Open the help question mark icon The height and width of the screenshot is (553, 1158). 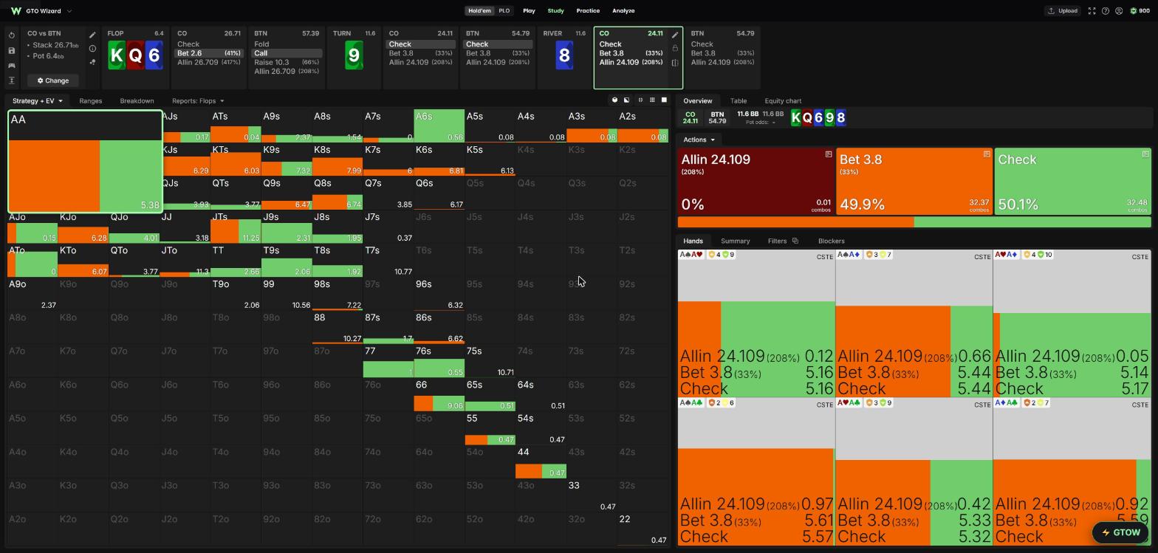tap(1106, 11)
